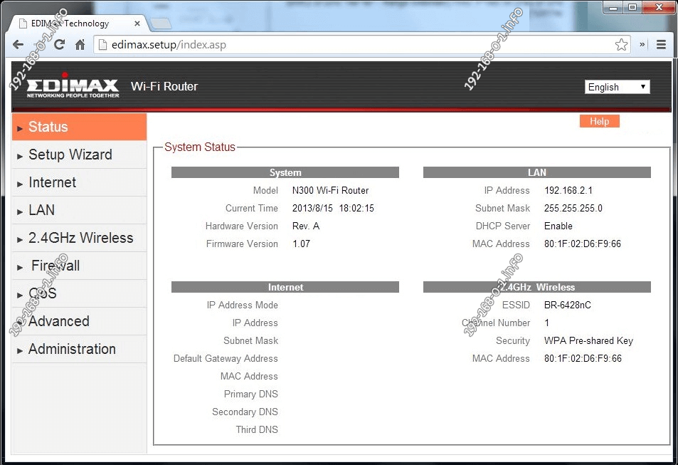Bookmark this page with the star icon

point(621,44)
